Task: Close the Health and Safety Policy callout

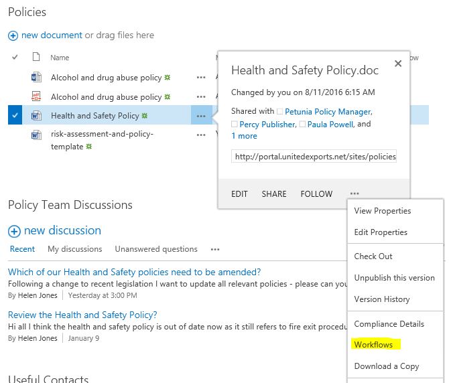Action: tap(397, 64)
